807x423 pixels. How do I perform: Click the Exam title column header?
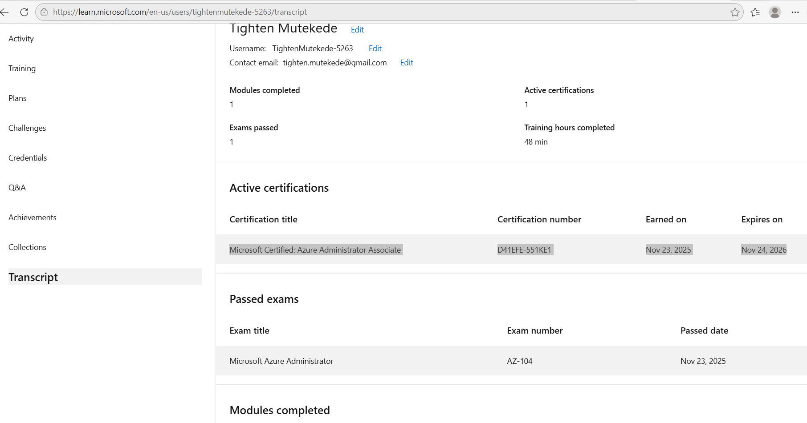[x=249, y=330]
